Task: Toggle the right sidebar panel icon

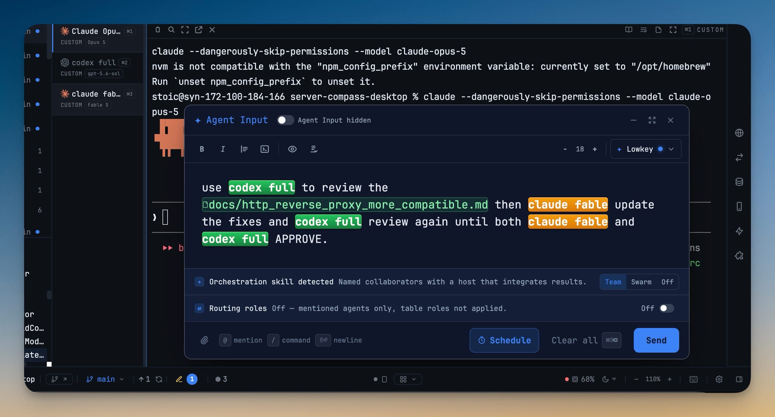Action: pos(739,379)
